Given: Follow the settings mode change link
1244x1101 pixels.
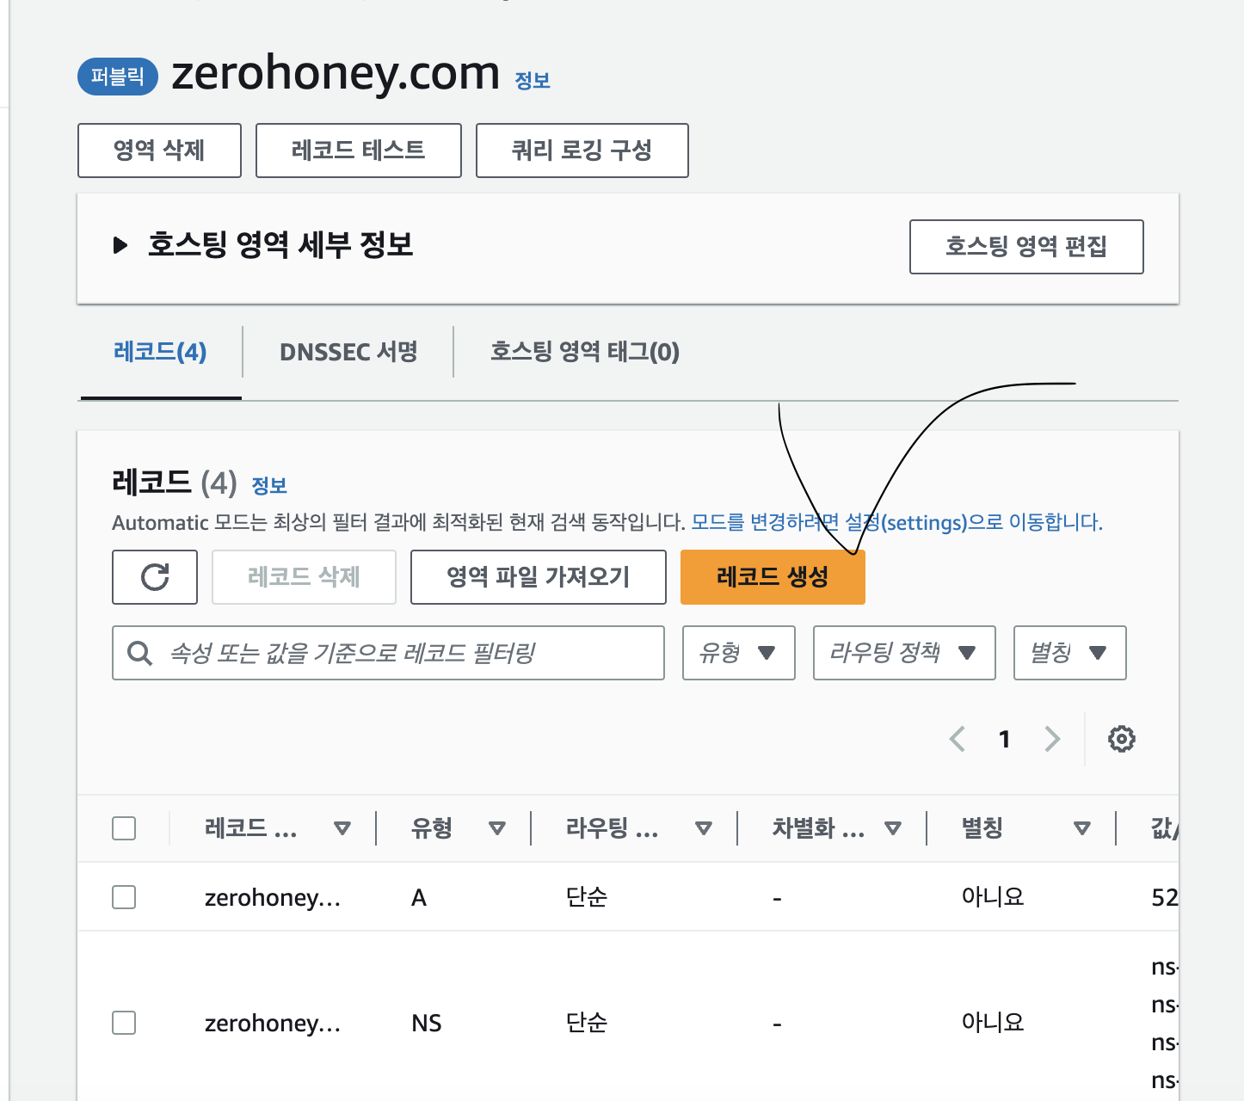Looking at the screenshot, I should point(897,522).
